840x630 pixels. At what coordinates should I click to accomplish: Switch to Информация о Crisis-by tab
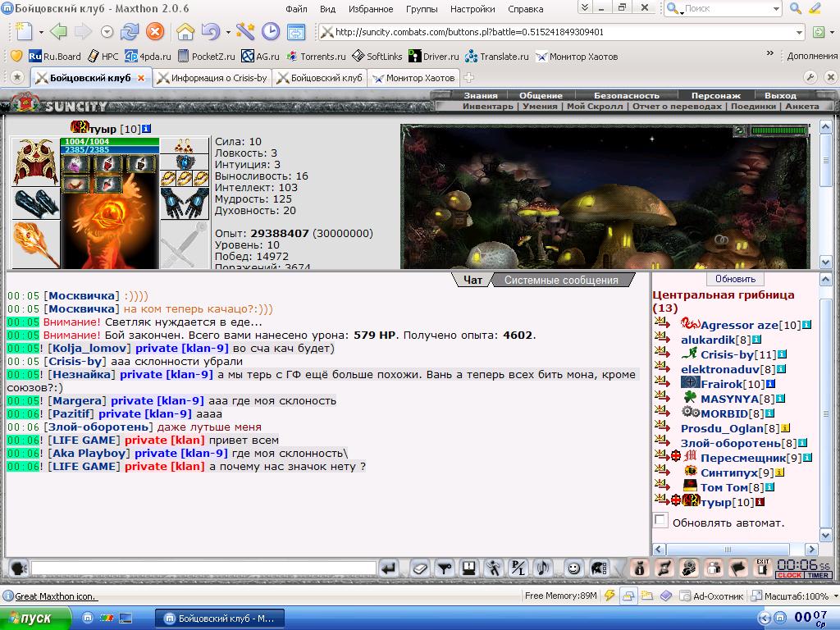[x=212, y=78]
